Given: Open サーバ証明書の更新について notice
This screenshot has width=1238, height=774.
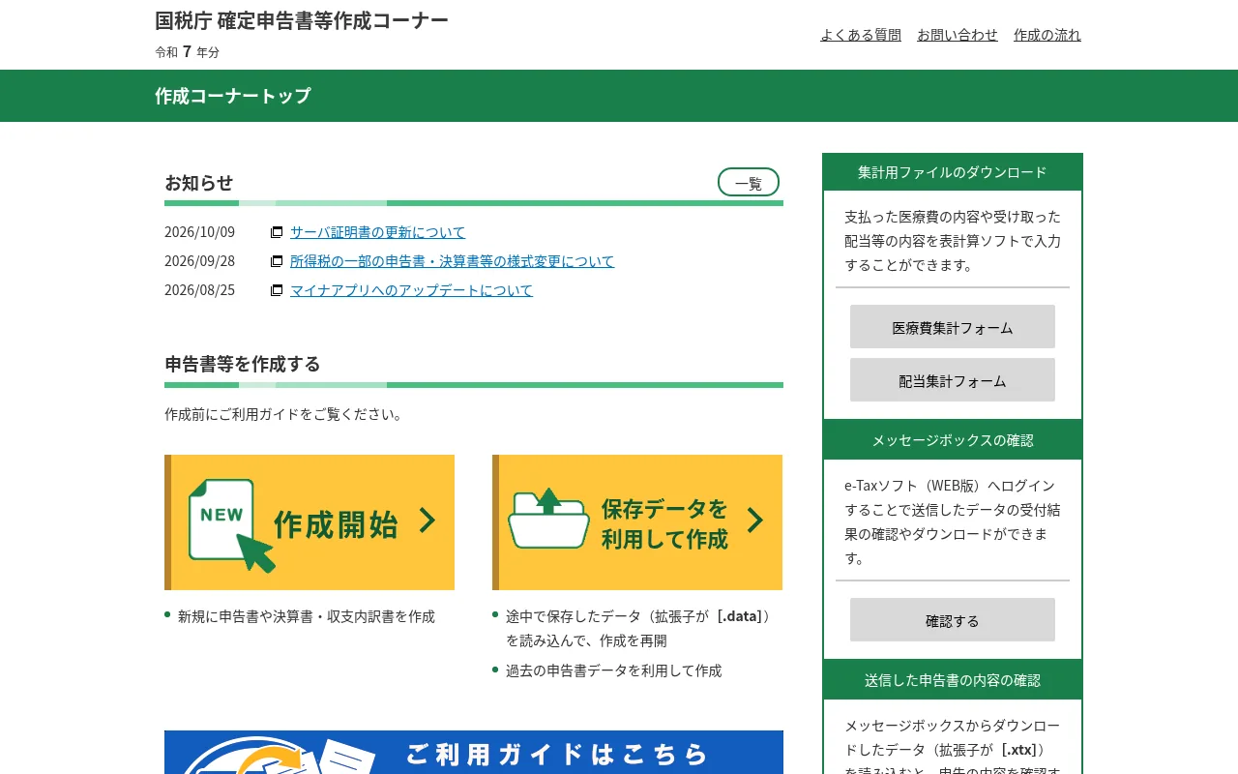Looking at the screenshot, I should point(377,232).
